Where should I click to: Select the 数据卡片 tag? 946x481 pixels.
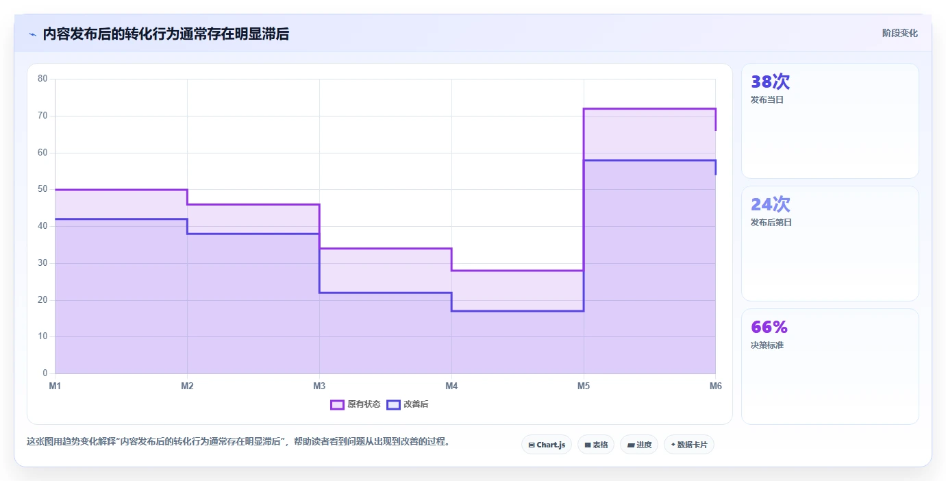pyautogui.click(x=689, y=445)
